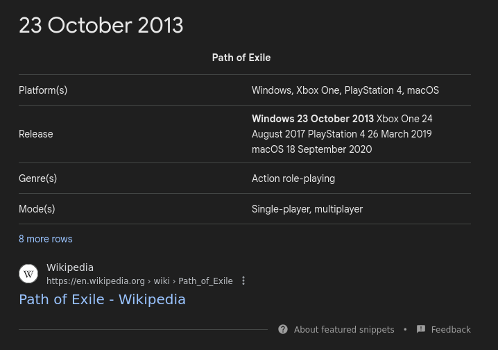The image size is (498, 350).
Task: Click the Feedback flag icon
Action: point(421,330)
